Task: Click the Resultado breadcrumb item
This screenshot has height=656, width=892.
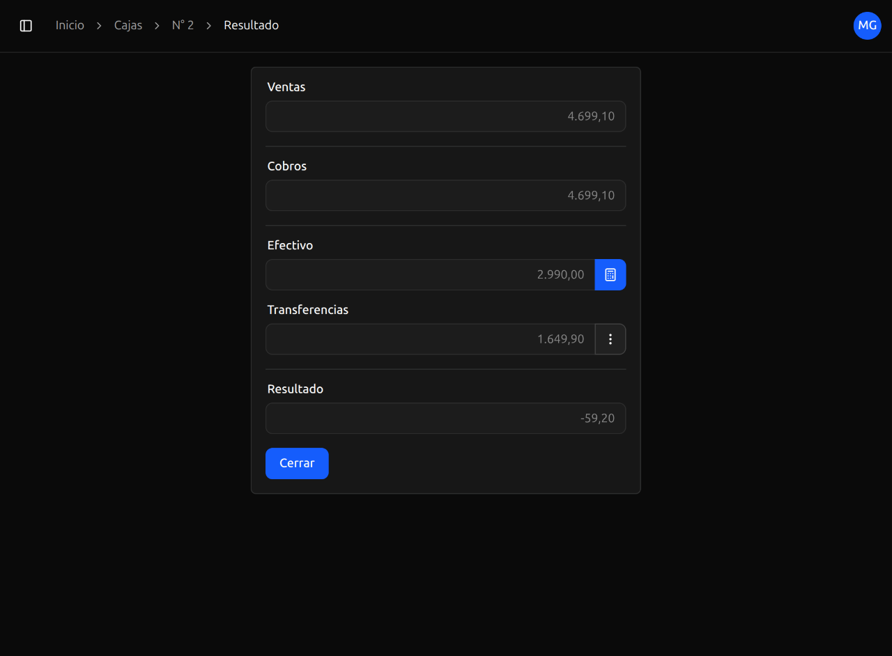Action: point(251,26)
